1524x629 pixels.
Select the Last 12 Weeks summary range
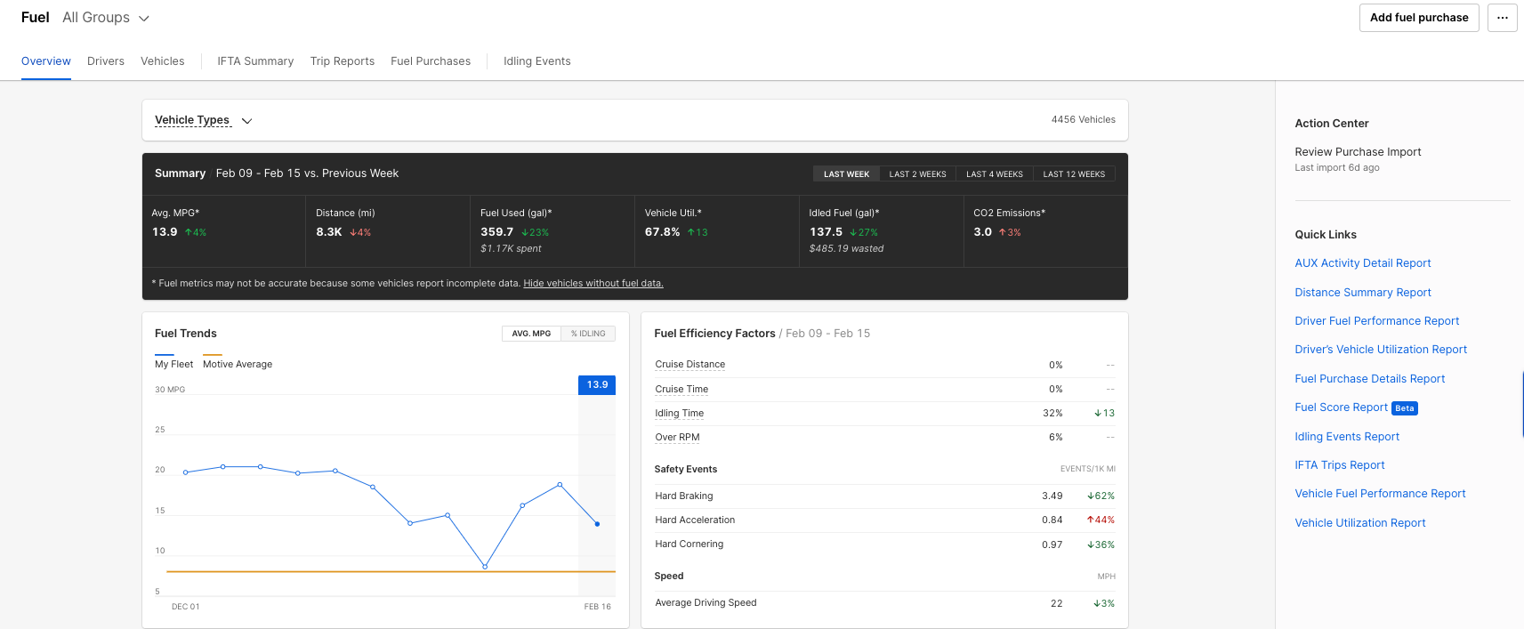point(1073,174)
